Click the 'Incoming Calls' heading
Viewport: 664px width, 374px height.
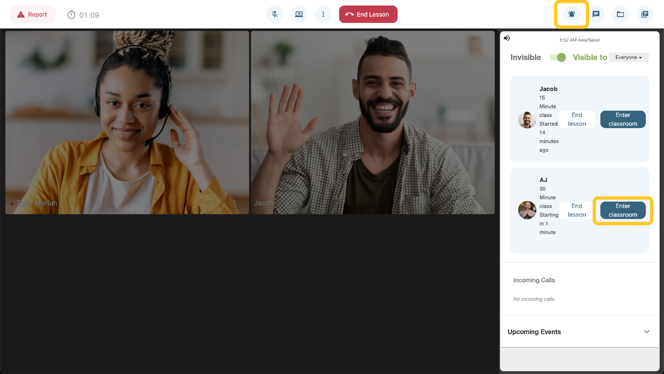point(534,280)
